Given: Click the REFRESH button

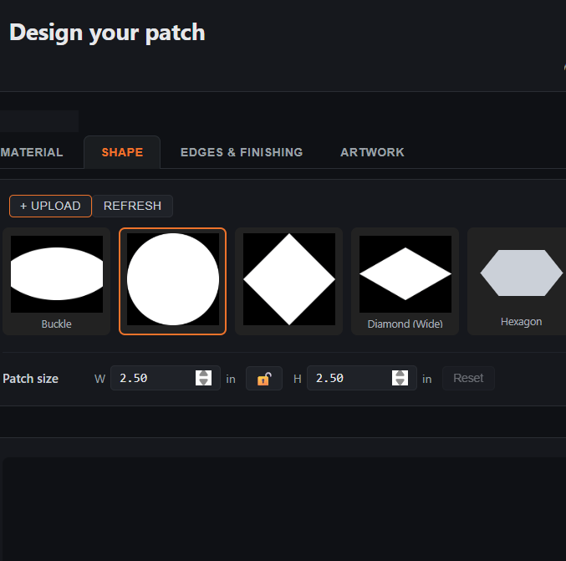Looking at the screenshot, I should click(x=132, y=206).
